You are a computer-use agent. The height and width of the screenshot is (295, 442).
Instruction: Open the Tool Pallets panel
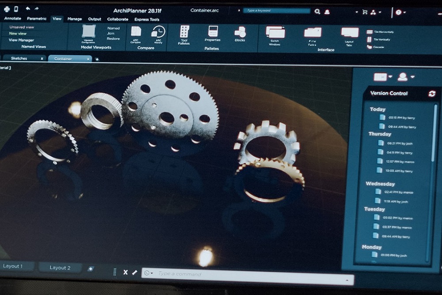click(x=184, y=32)
